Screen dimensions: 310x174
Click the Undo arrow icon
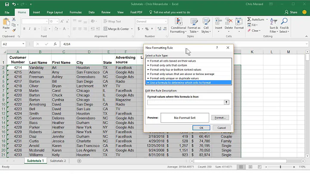click(x=14, y=4)
